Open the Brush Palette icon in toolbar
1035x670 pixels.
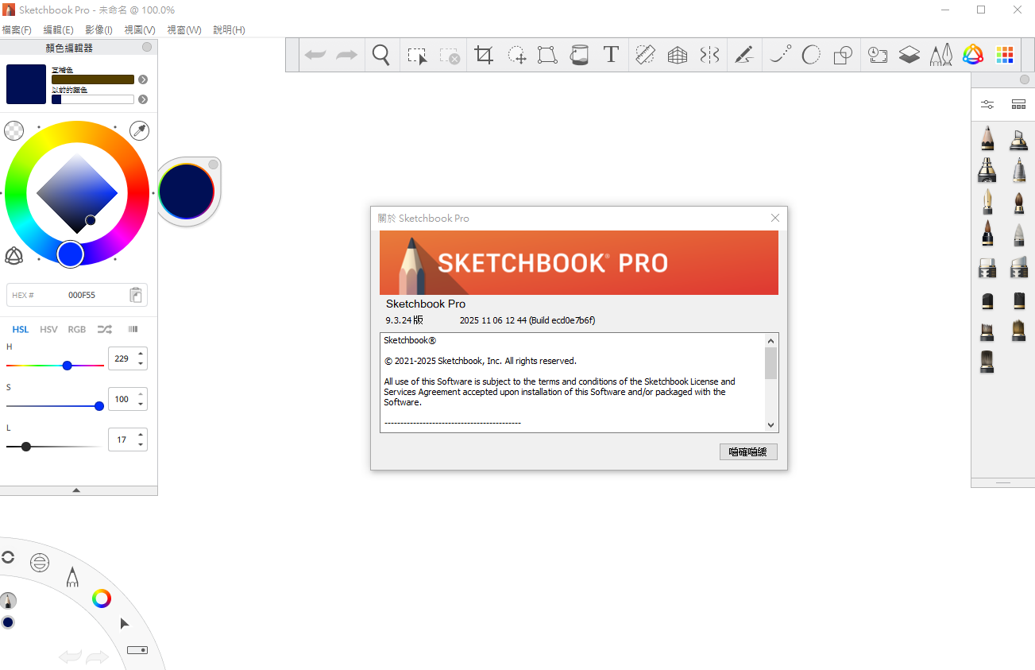[941, 55]
